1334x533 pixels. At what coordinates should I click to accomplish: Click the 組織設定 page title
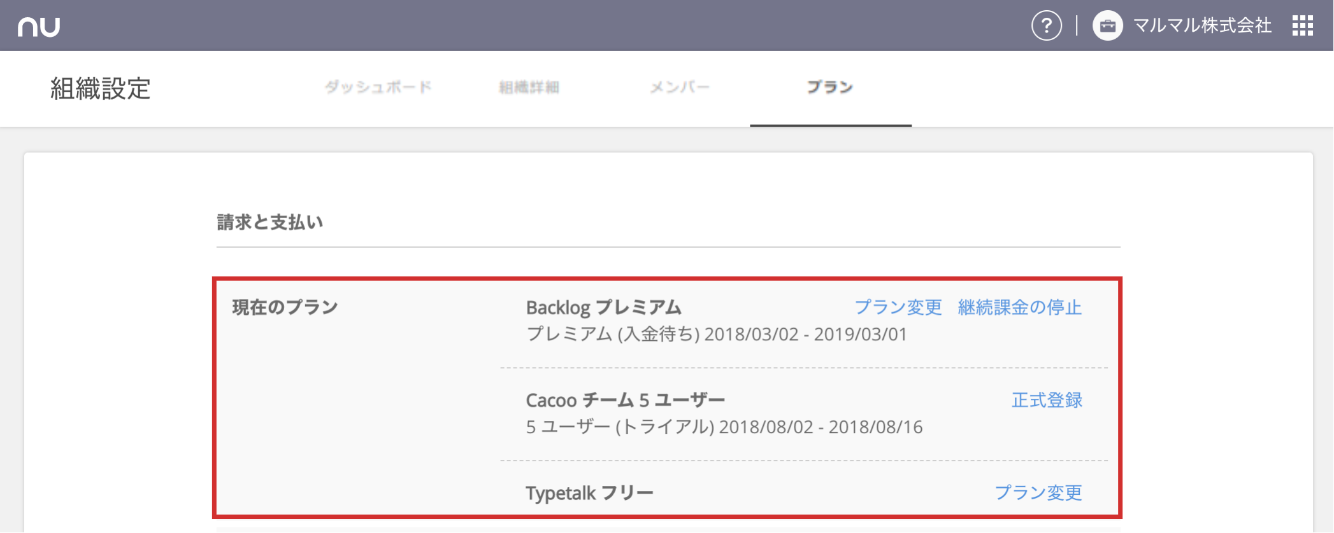[101, 88]
